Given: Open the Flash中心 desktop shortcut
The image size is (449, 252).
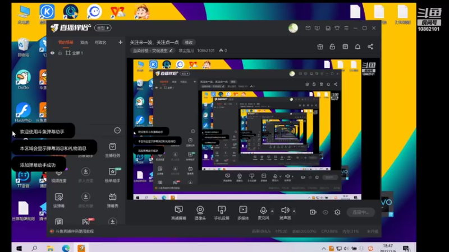Looking at the screenshot, I should [23, 113].
